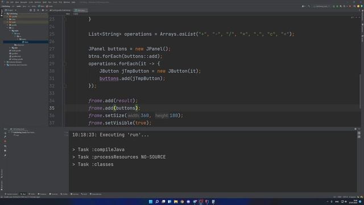This screenshot has width=364, height=205.
Task: Click the Build project hammer icon
Action: pos(309,6)
